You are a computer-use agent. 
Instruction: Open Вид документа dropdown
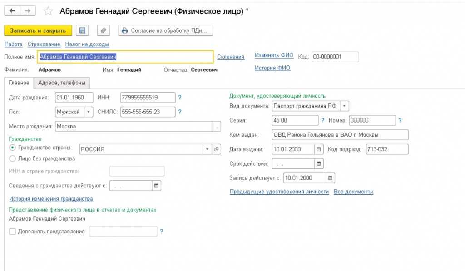click(345, 106)
